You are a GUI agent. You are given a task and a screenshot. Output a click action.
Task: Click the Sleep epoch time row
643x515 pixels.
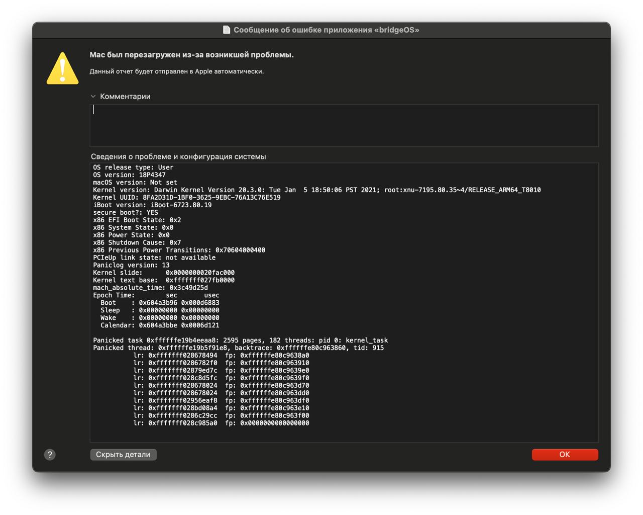[x=160, y=311]
